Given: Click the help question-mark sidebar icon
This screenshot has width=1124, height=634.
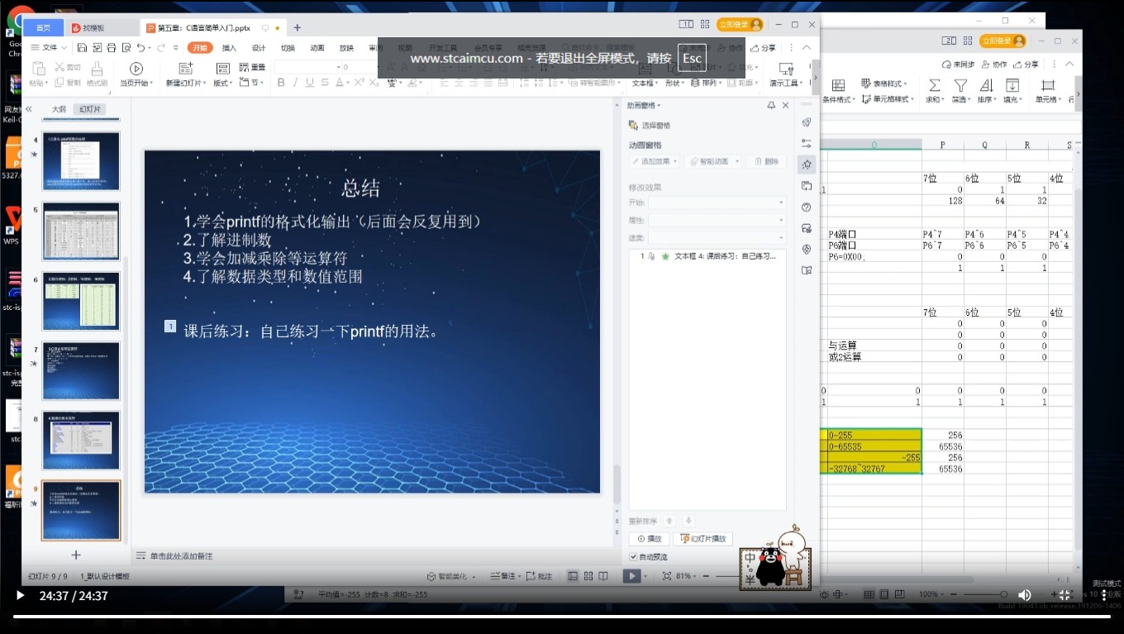Looking at the screenshot, I should point(807,207).
